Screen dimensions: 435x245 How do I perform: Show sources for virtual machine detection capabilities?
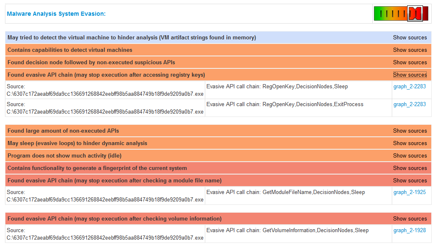pyautogui.click(x=410, y=50)
